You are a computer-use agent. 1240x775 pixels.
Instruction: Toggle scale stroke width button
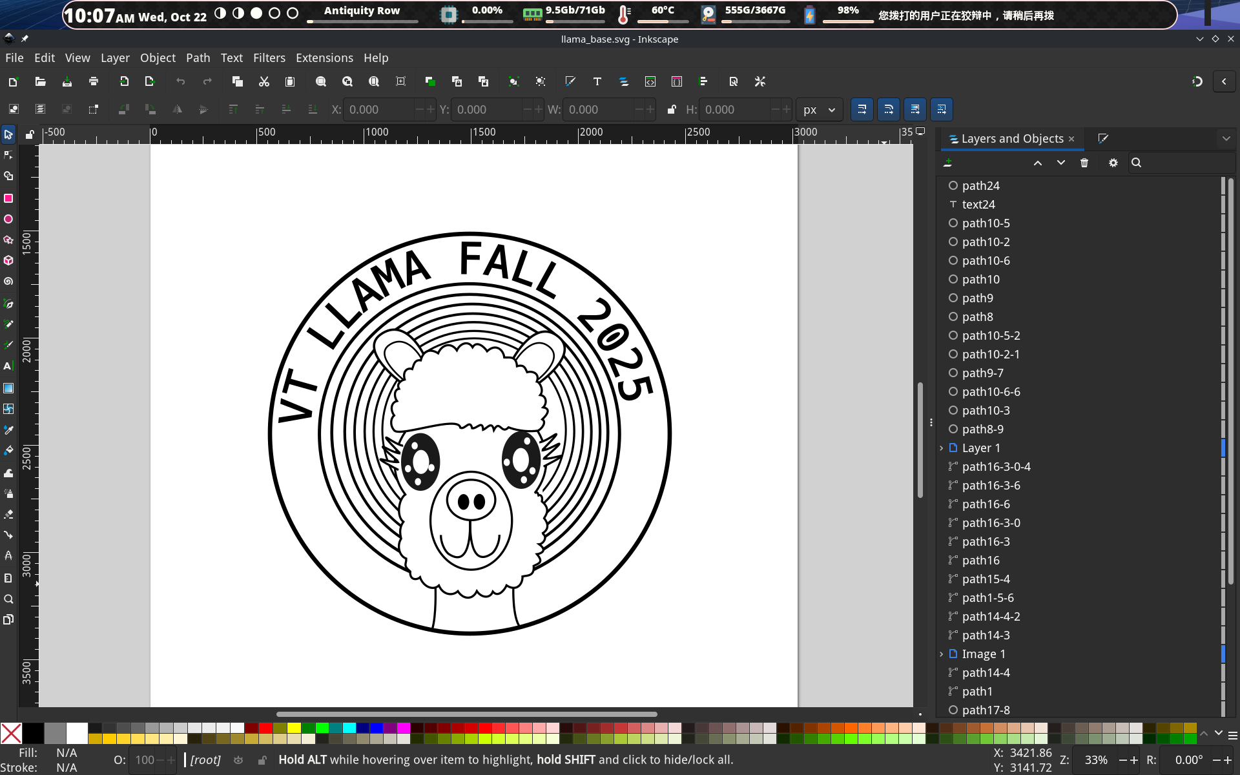pyautogui.click(x=862, y=110)
